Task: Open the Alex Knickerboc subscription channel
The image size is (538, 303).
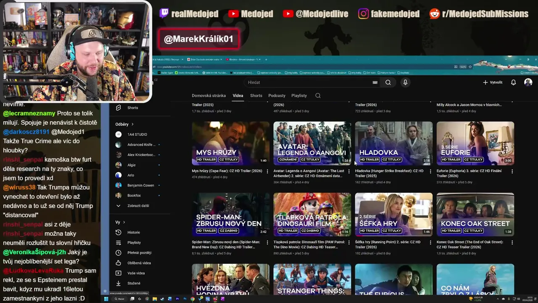Action: (x=141, y=155)
